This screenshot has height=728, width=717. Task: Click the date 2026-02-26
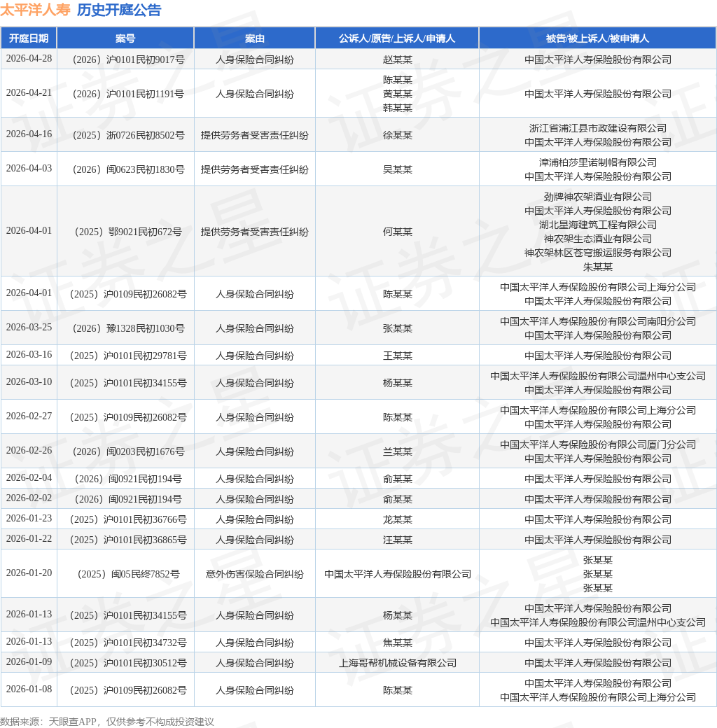click(x=29, y=451)
